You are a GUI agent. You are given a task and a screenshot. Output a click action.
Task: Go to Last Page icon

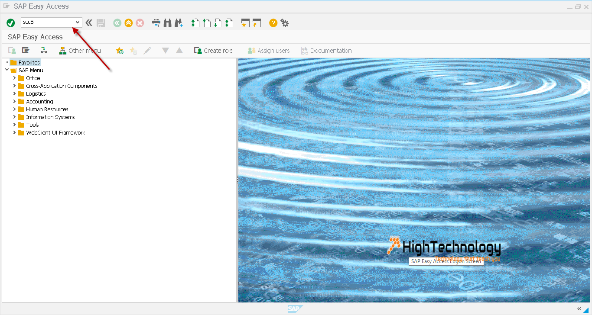pos(229,23)
